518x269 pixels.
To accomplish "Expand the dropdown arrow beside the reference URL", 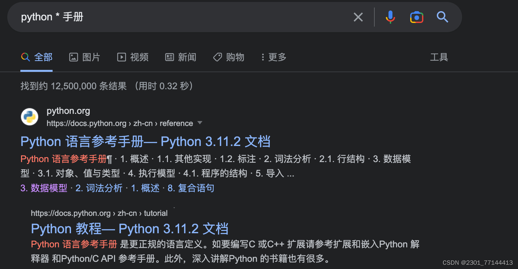I will [200, 123].
